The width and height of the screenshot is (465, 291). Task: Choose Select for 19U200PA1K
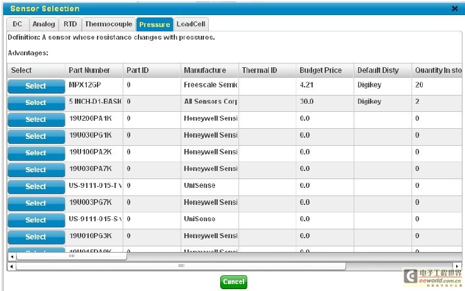coord(36,119)
